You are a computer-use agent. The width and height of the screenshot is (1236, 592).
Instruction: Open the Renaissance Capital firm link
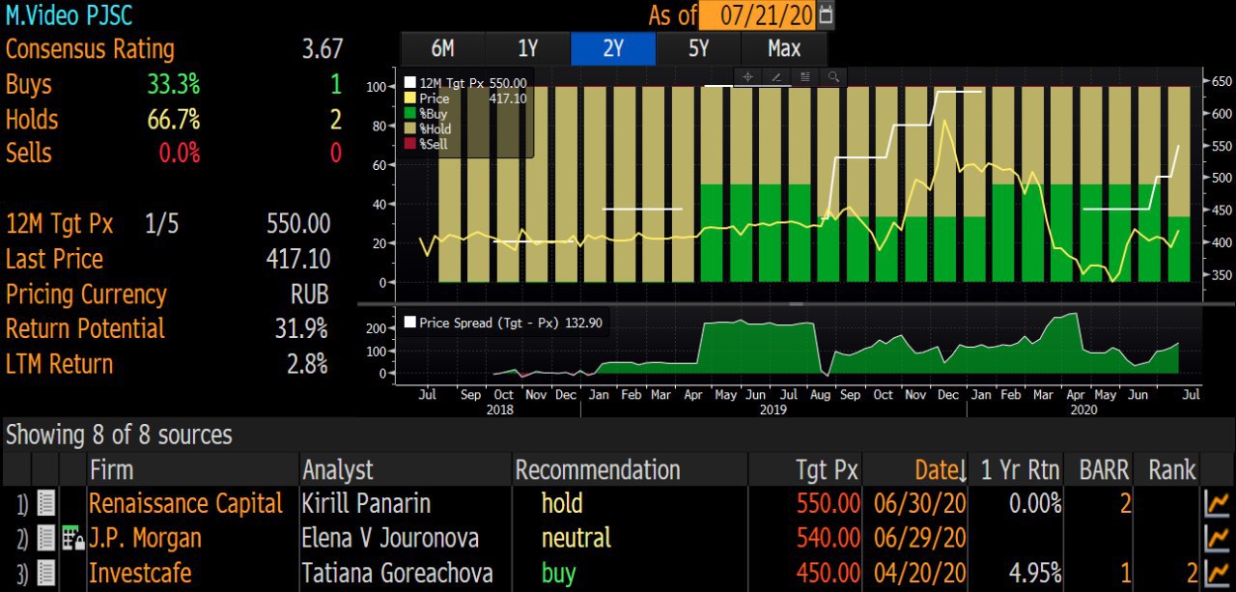pyautogui.click(x=185, y=504)
